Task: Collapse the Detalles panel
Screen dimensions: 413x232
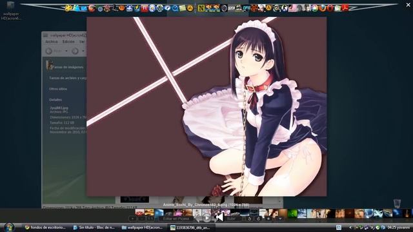Action: coord(55,100)
